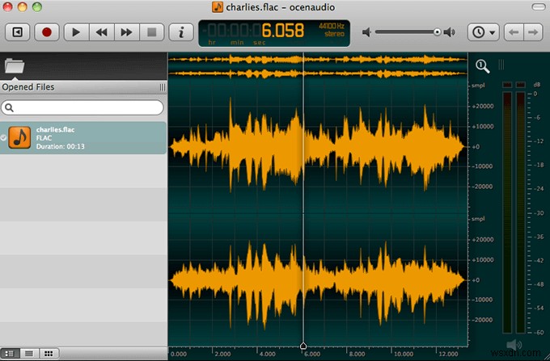Stop audio playback
Image resolution: width=550 pixels, height=361 pixels.
pyautogui.click(x=152, y=32)
